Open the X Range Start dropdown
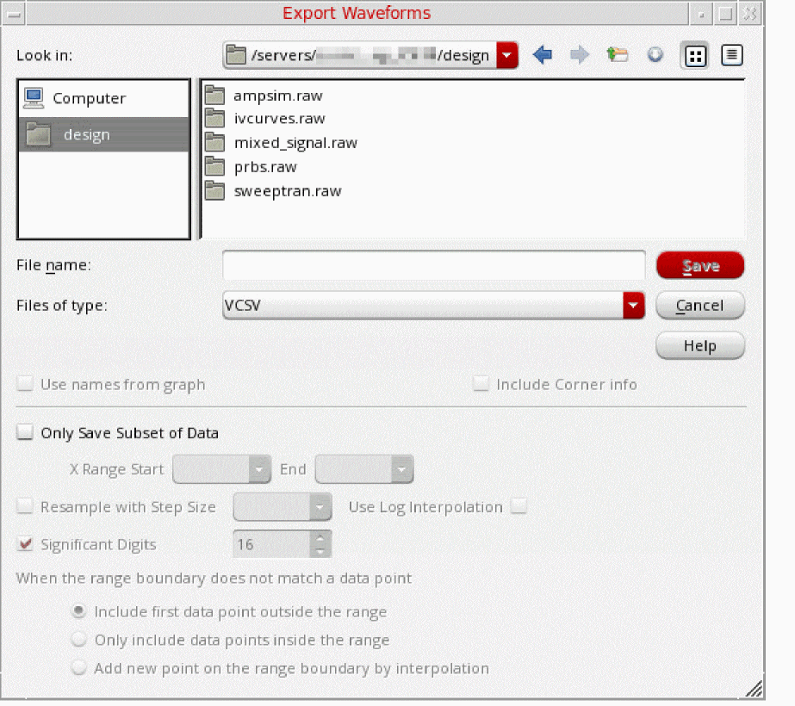The width and height of the screenshot is (795, 706). 259,469
